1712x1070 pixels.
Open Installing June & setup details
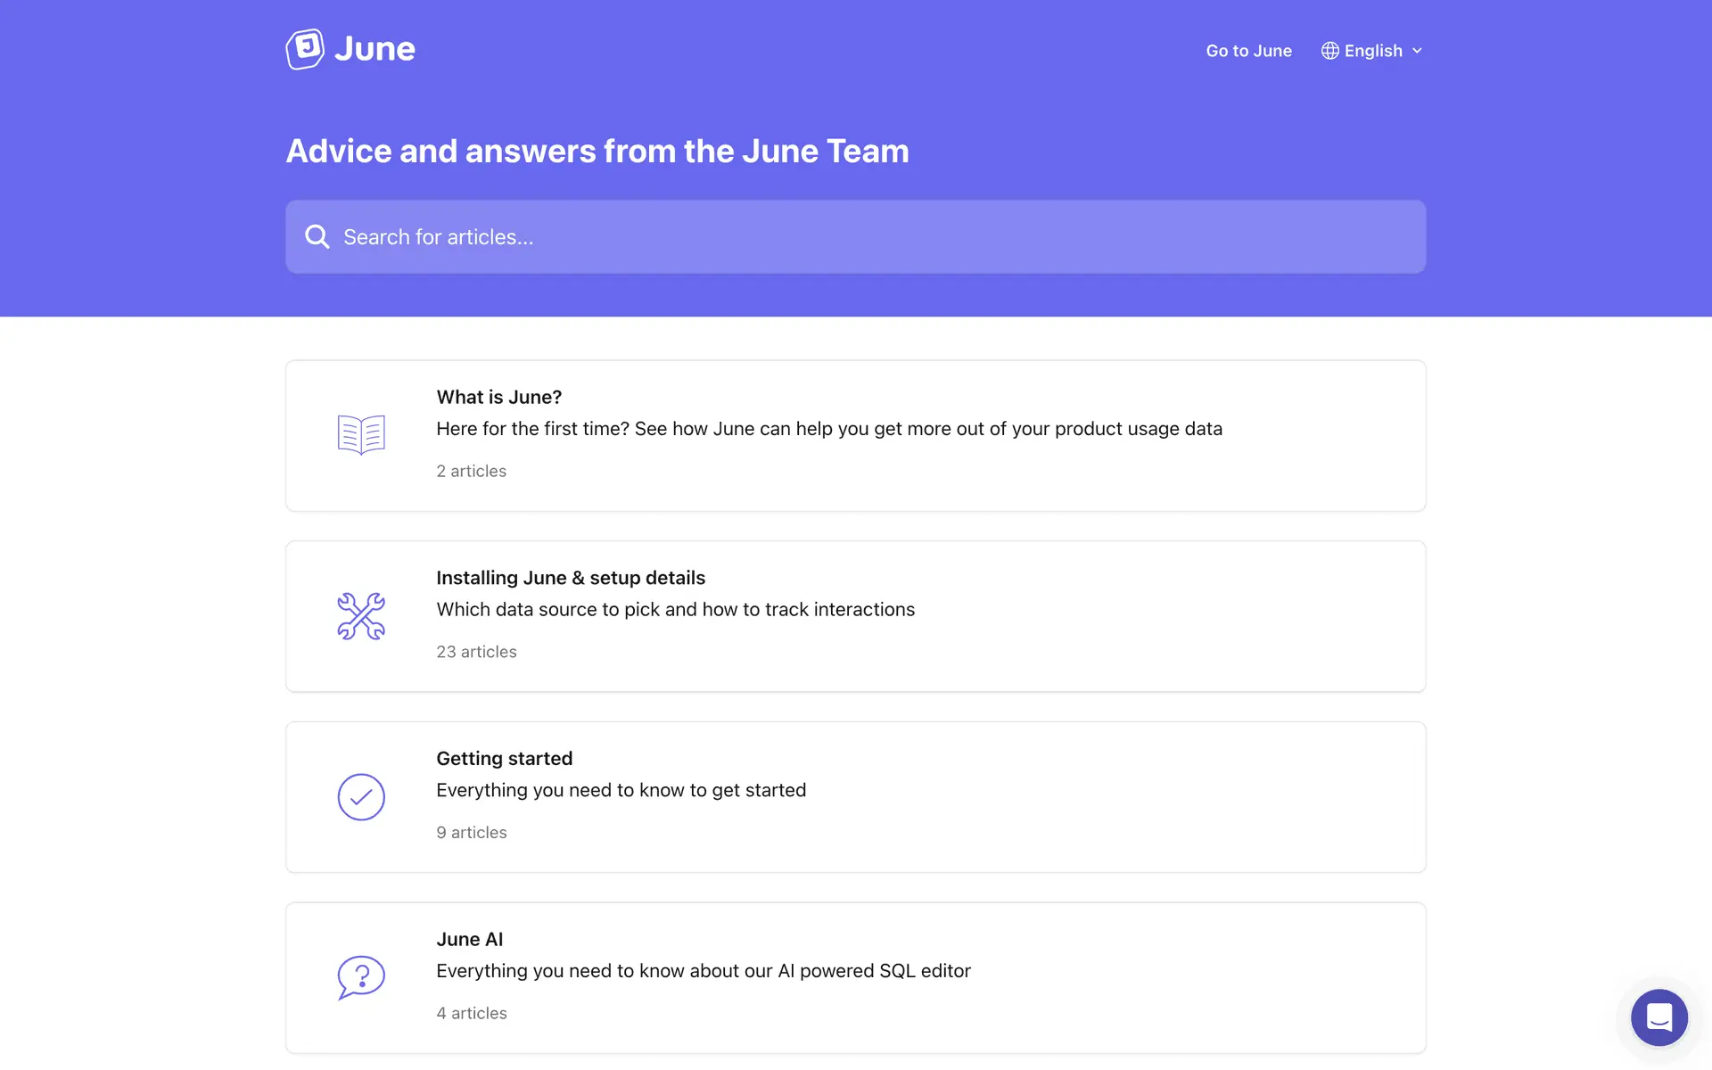[x=571, y=578]
